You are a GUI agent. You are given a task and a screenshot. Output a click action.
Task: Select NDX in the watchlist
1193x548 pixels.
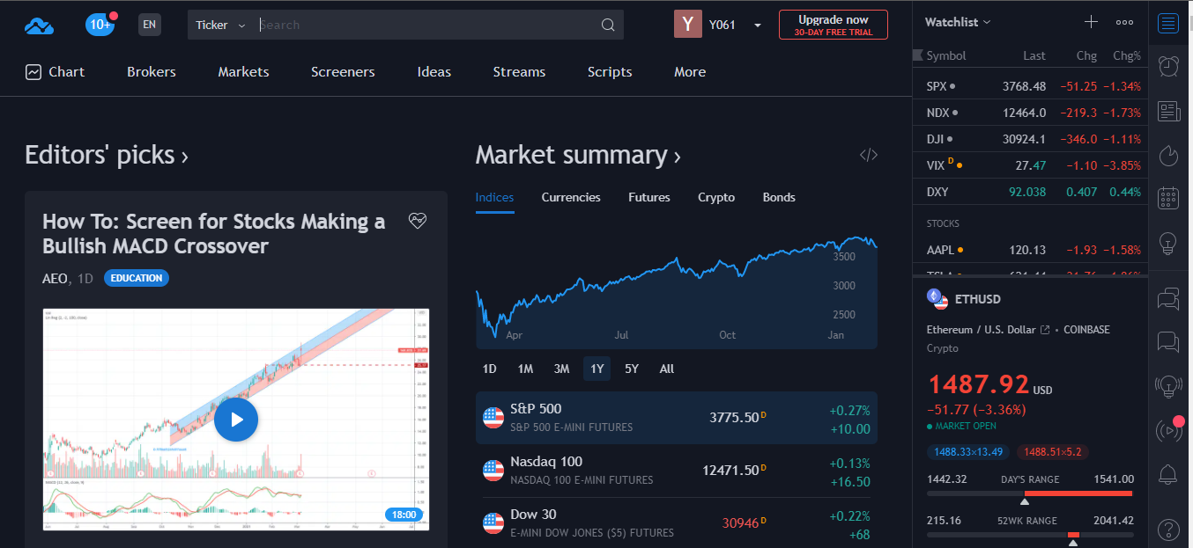(1031, 113)
